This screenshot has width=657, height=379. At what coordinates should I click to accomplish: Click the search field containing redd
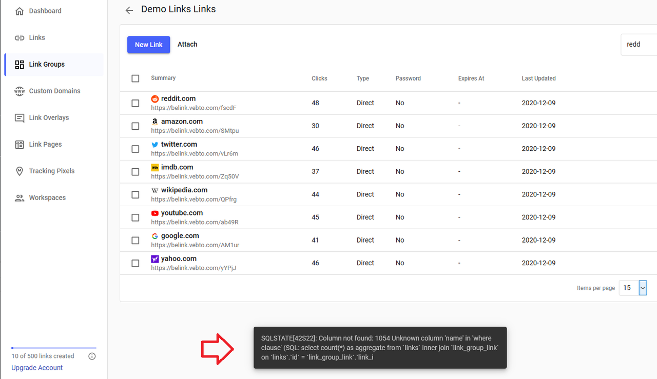(x=639, y=45)
